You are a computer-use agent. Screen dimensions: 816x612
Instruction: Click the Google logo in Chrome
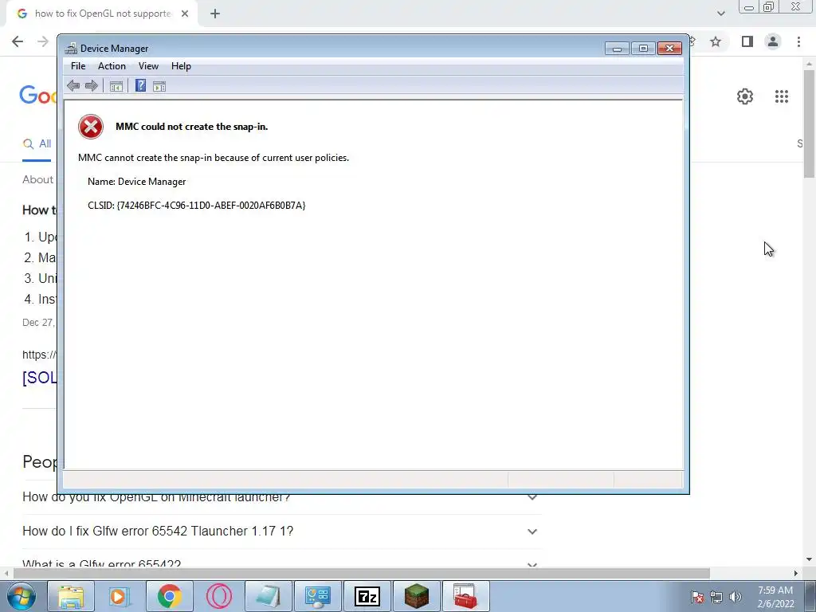38,96
